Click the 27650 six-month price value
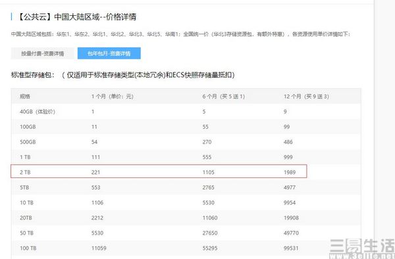 210,233
